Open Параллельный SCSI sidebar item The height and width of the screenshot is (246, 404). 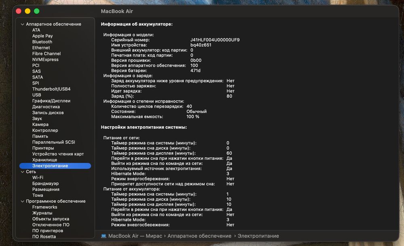pyautogui.click(x=54, y=142)
